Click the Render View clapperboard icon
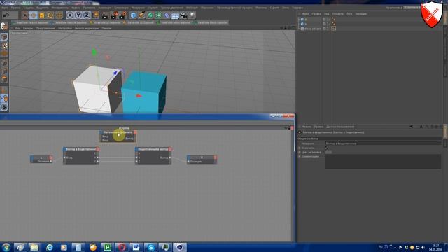Screen dimensions: 448x252 pos(105,15)
